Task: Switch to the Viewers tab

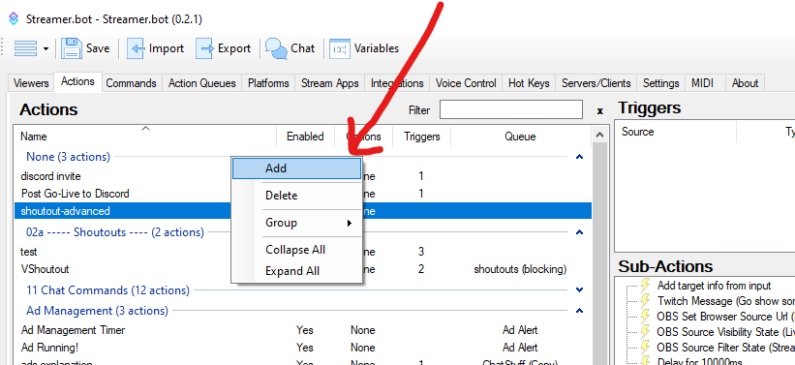Action: [31, 83]
